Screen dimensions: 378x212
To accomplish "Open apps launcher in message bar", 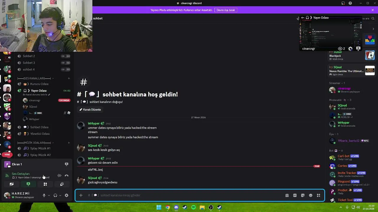I will pyautogui.click(x=318, y=195).
